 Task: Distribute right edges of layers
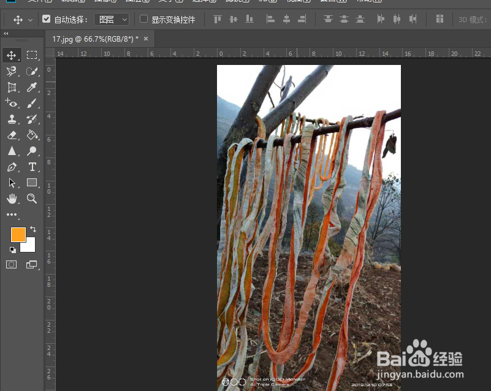pyautogui.click(x=413, y=20)
